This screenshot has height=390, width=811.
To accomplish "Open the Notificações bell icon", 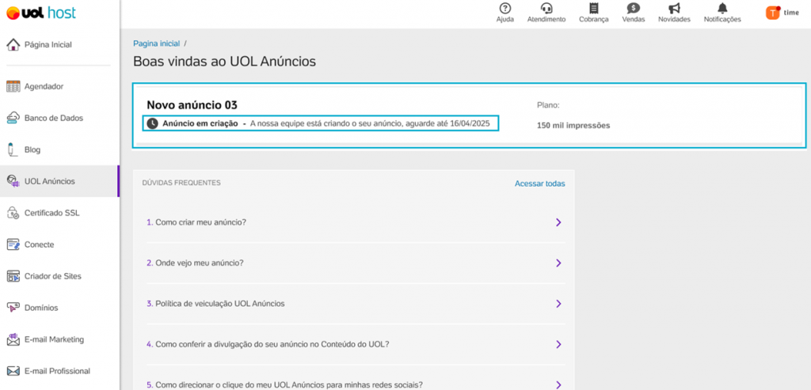I will (x=722, y=8).
